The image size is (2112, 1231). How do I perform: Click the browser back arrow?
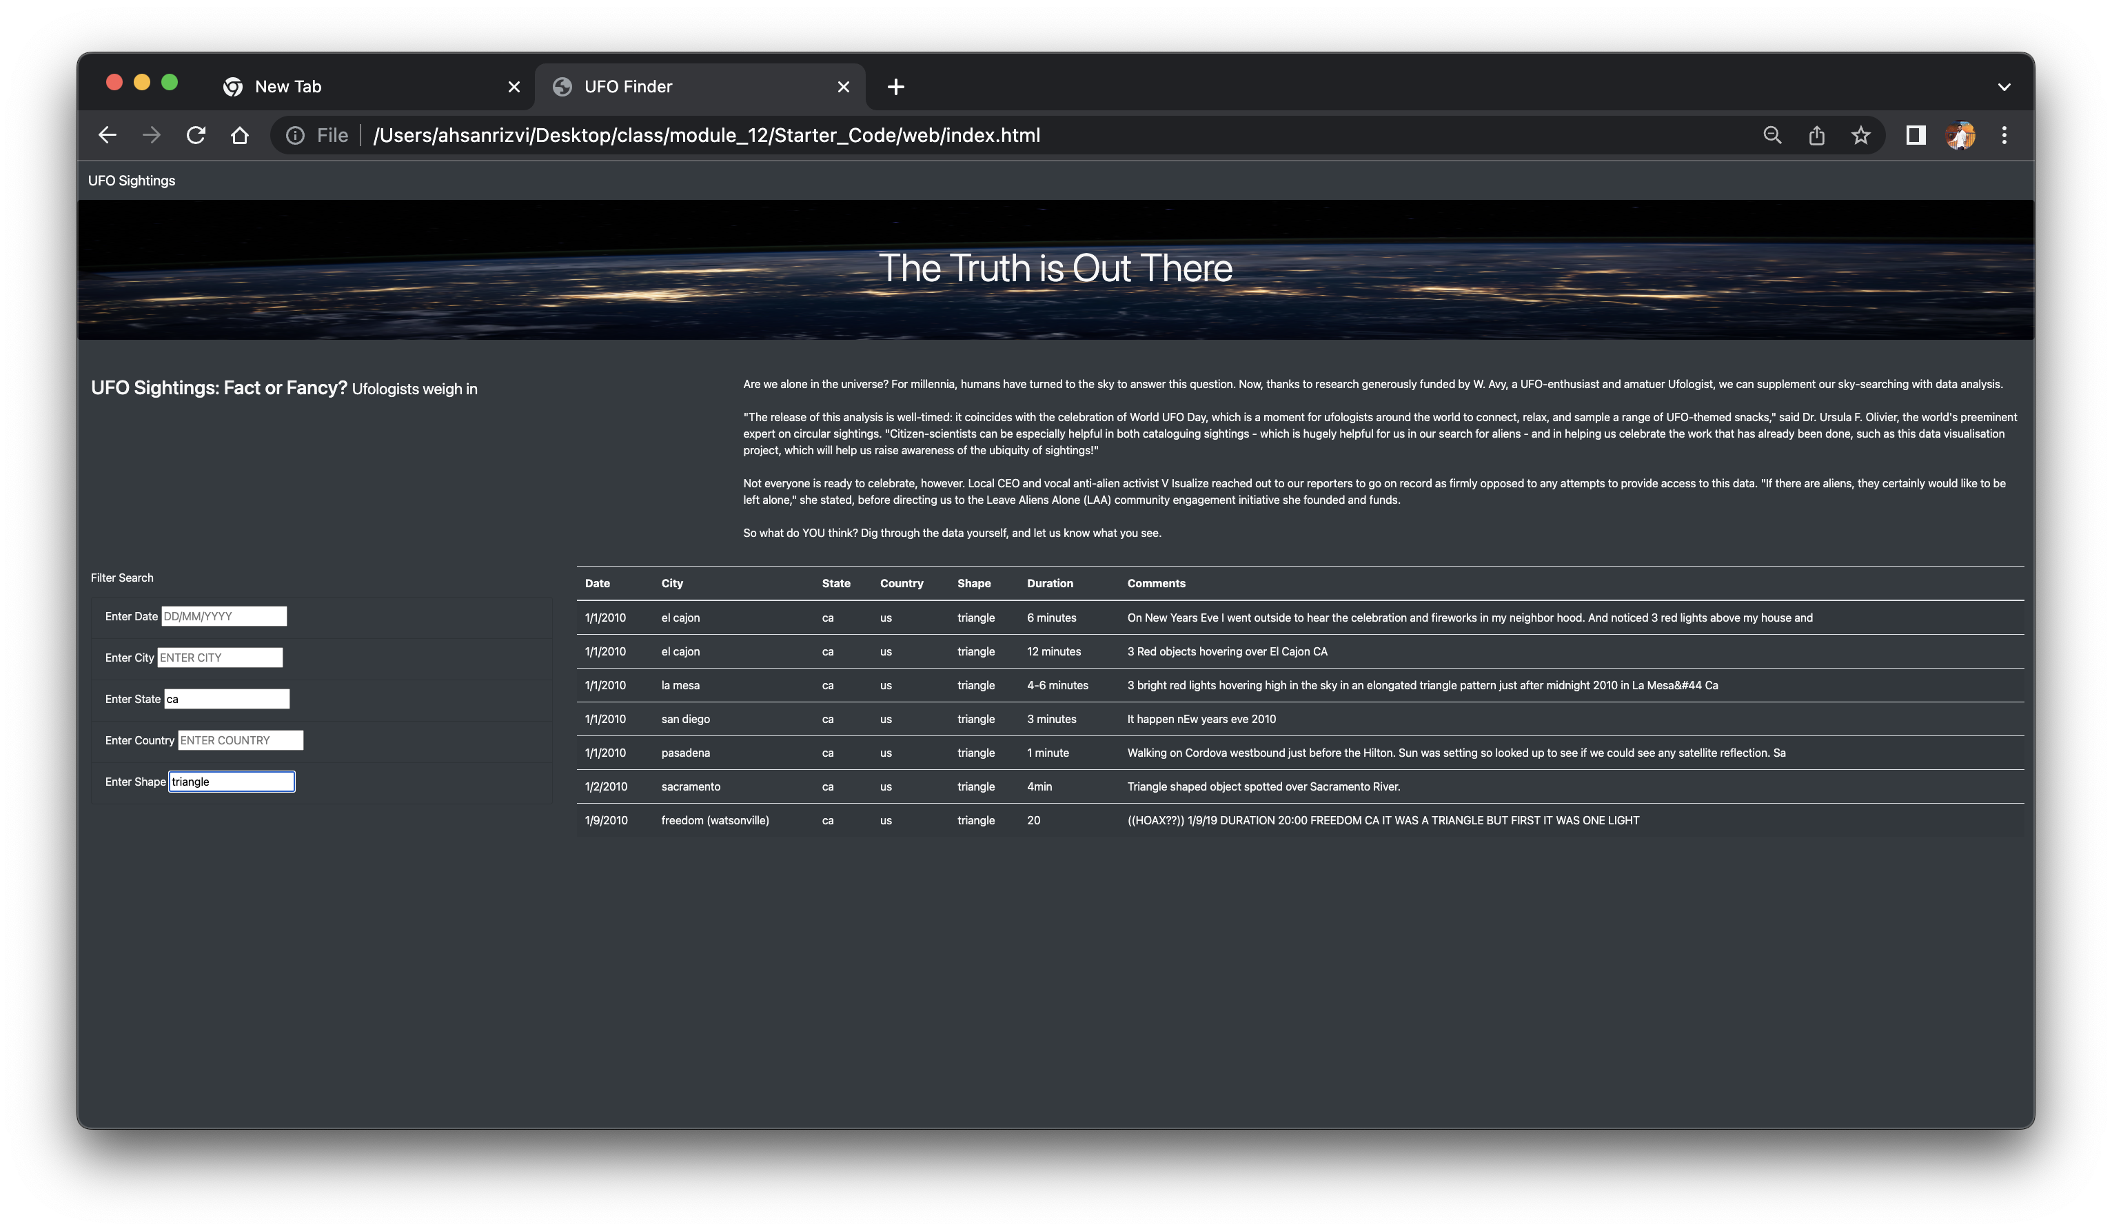108,135
